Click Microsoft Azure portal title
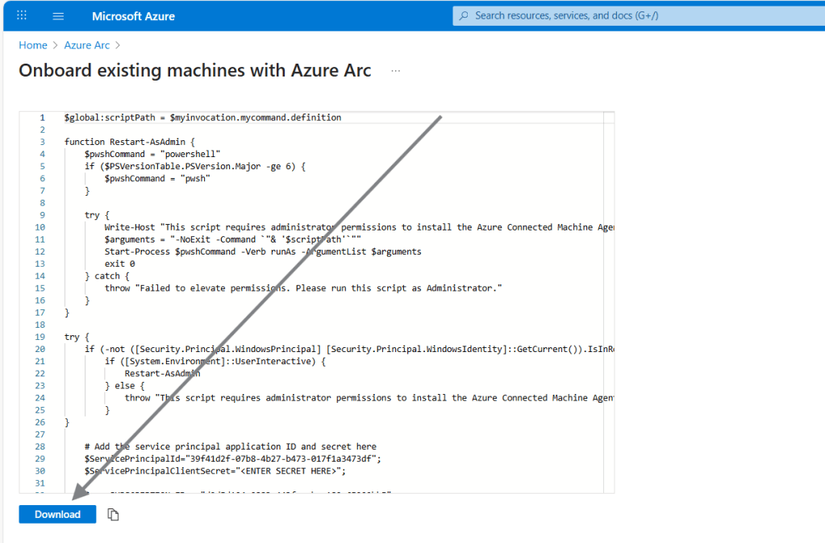 click(x=133, y=16)
